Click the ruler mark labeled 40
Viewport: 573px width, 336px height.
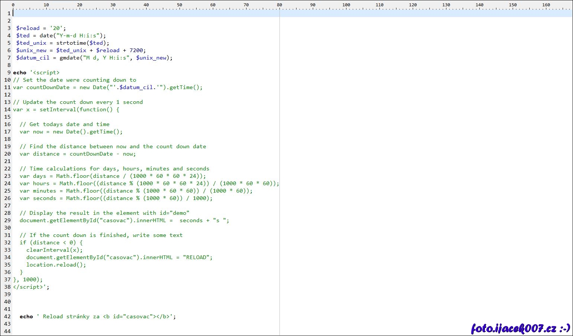pyautogui.click(x=146, y=5)
